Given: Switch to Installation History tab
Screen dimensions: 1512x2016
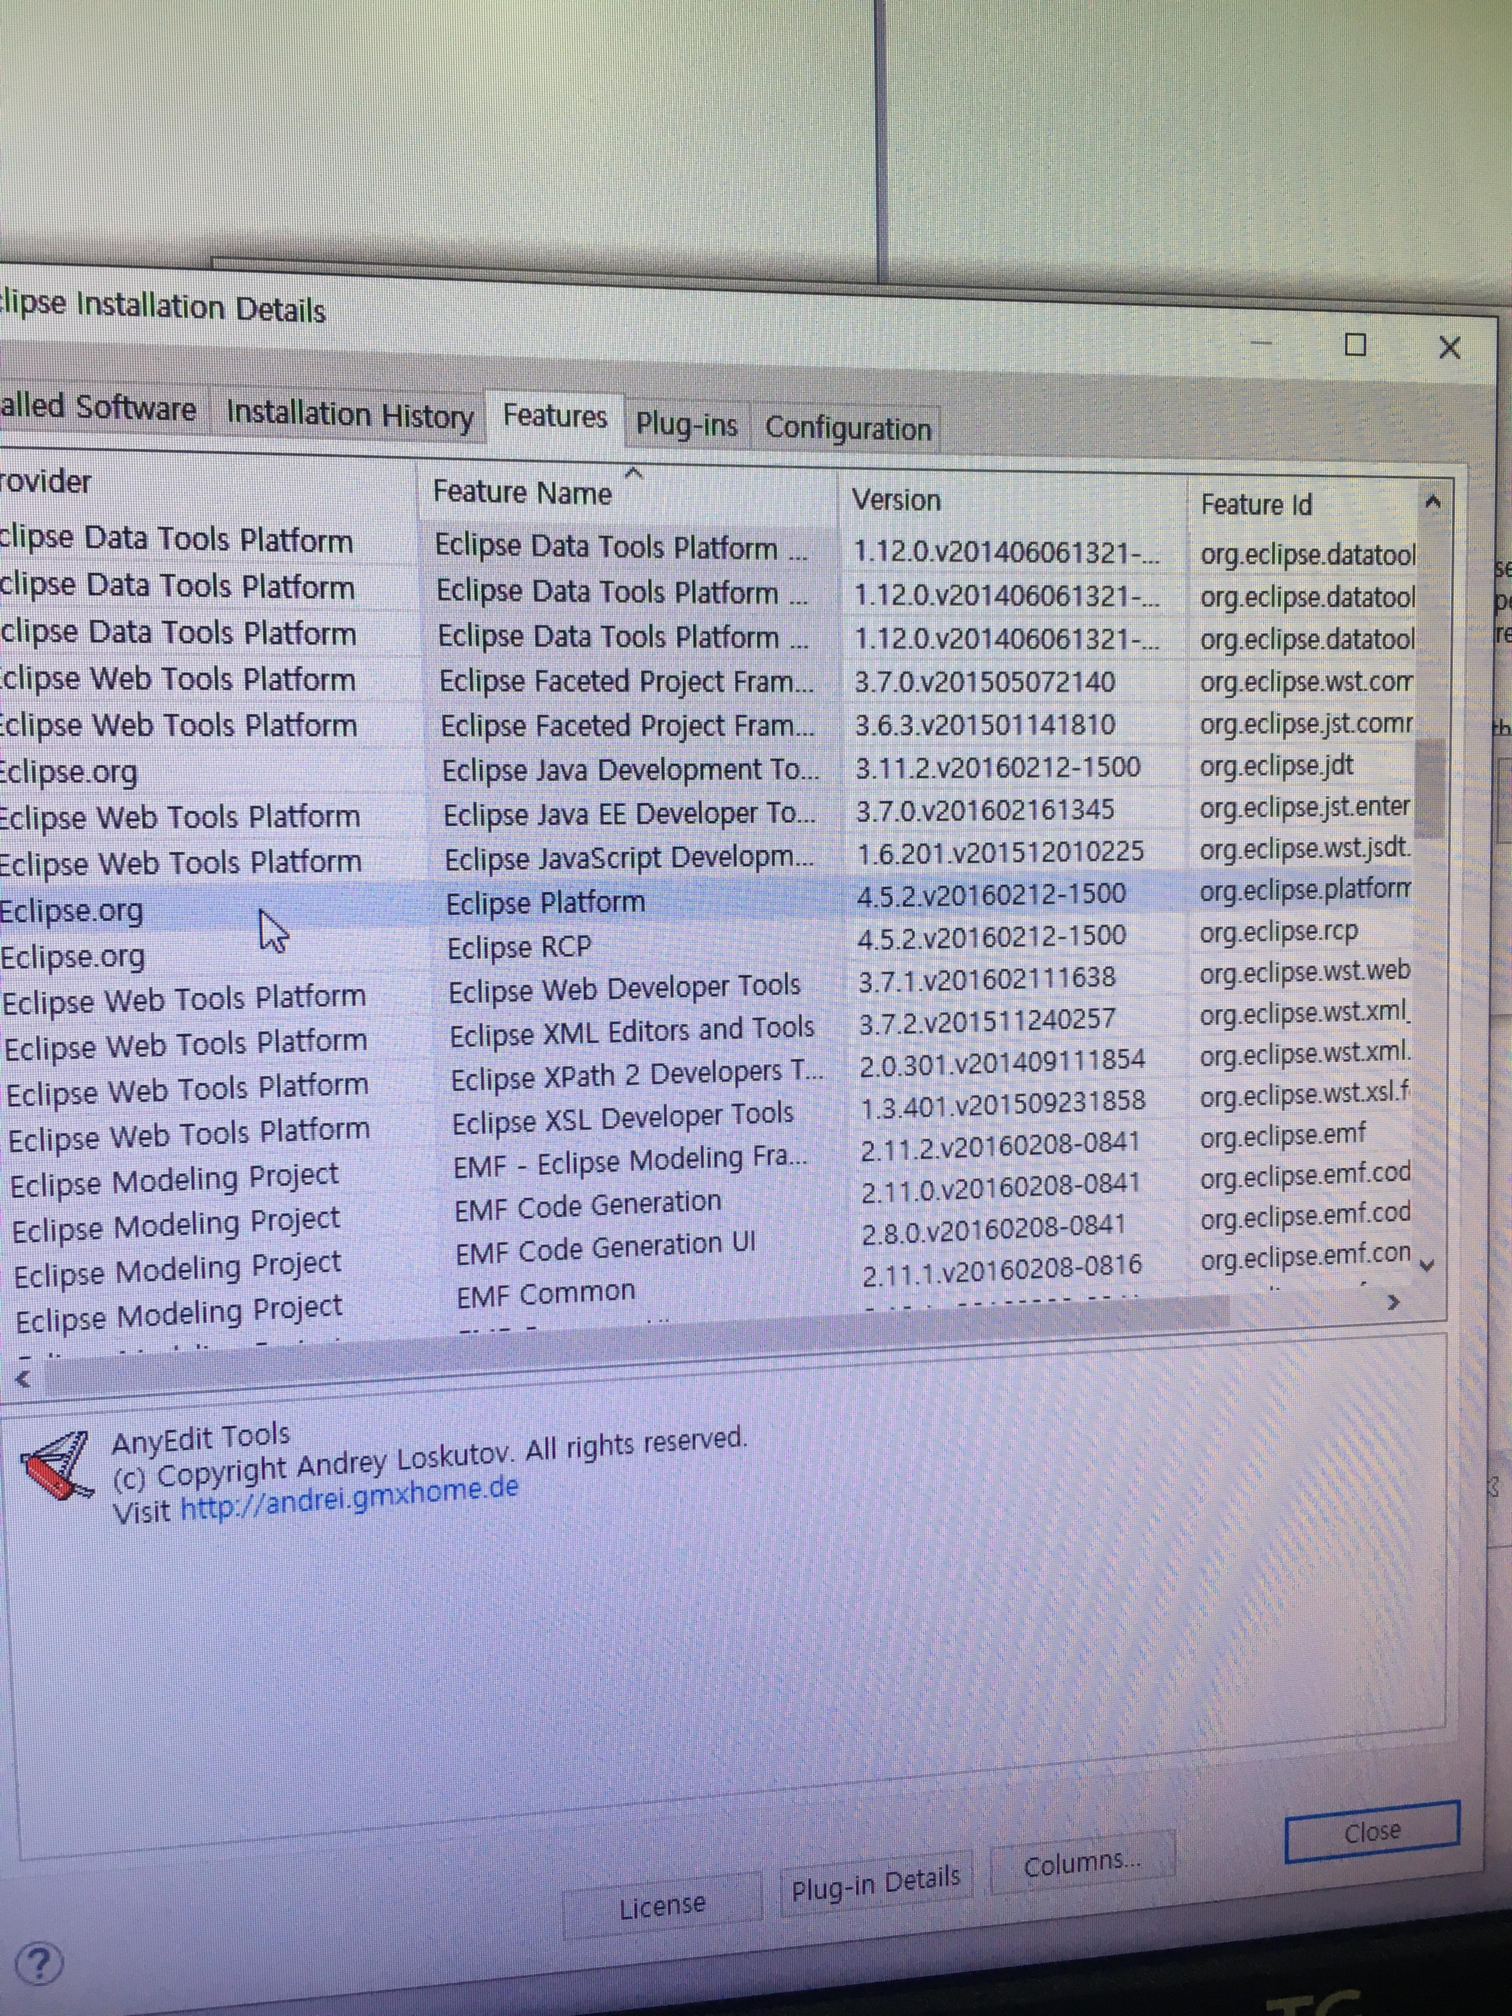Looking at the screenshot, I should 350,415.
